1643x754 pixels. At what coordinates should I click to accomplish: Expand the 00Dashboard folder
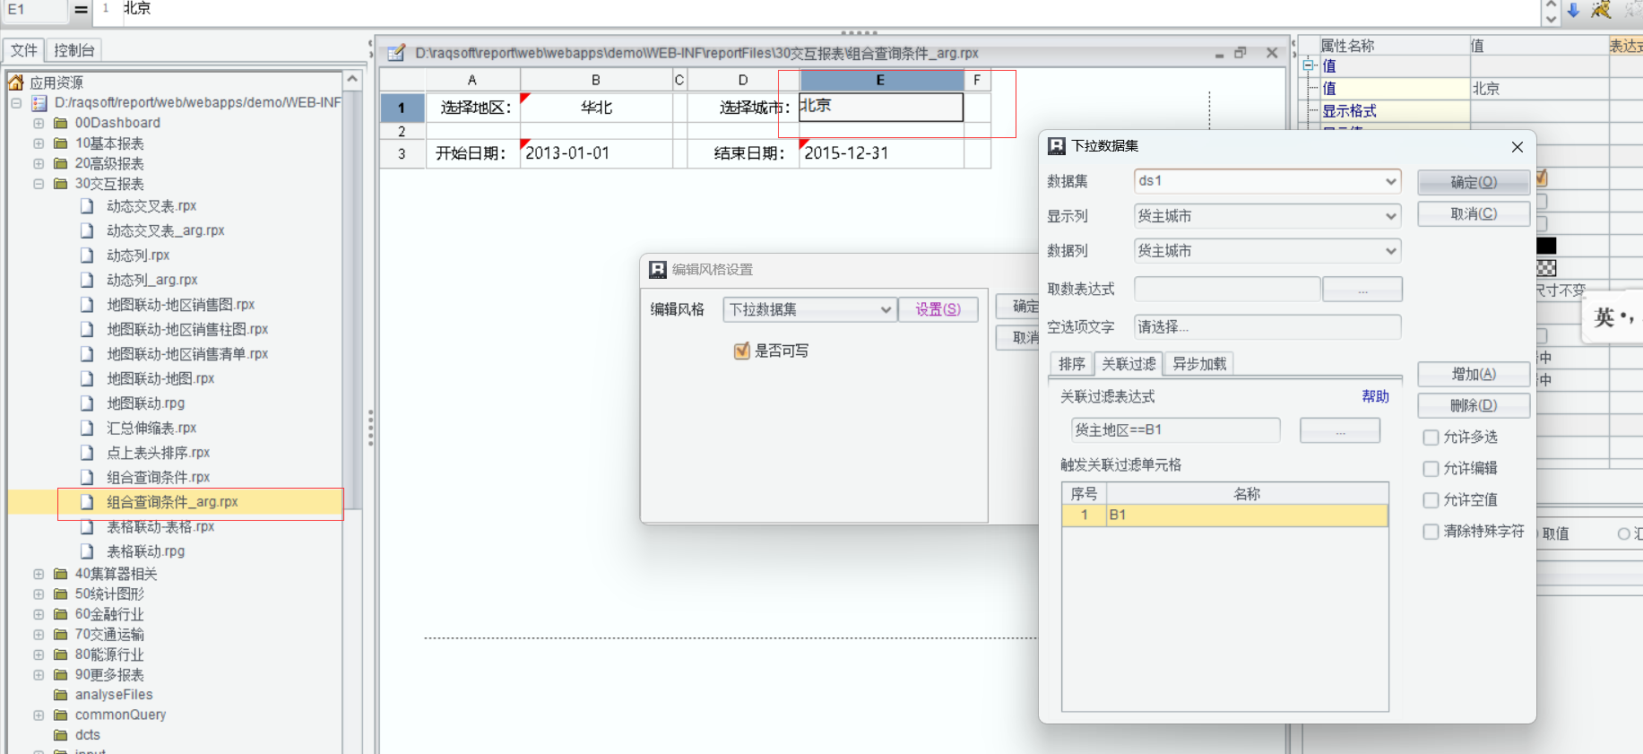(39, 123)
